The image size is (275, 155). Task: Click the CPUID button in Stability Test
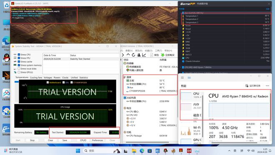[x=83, y=140]
